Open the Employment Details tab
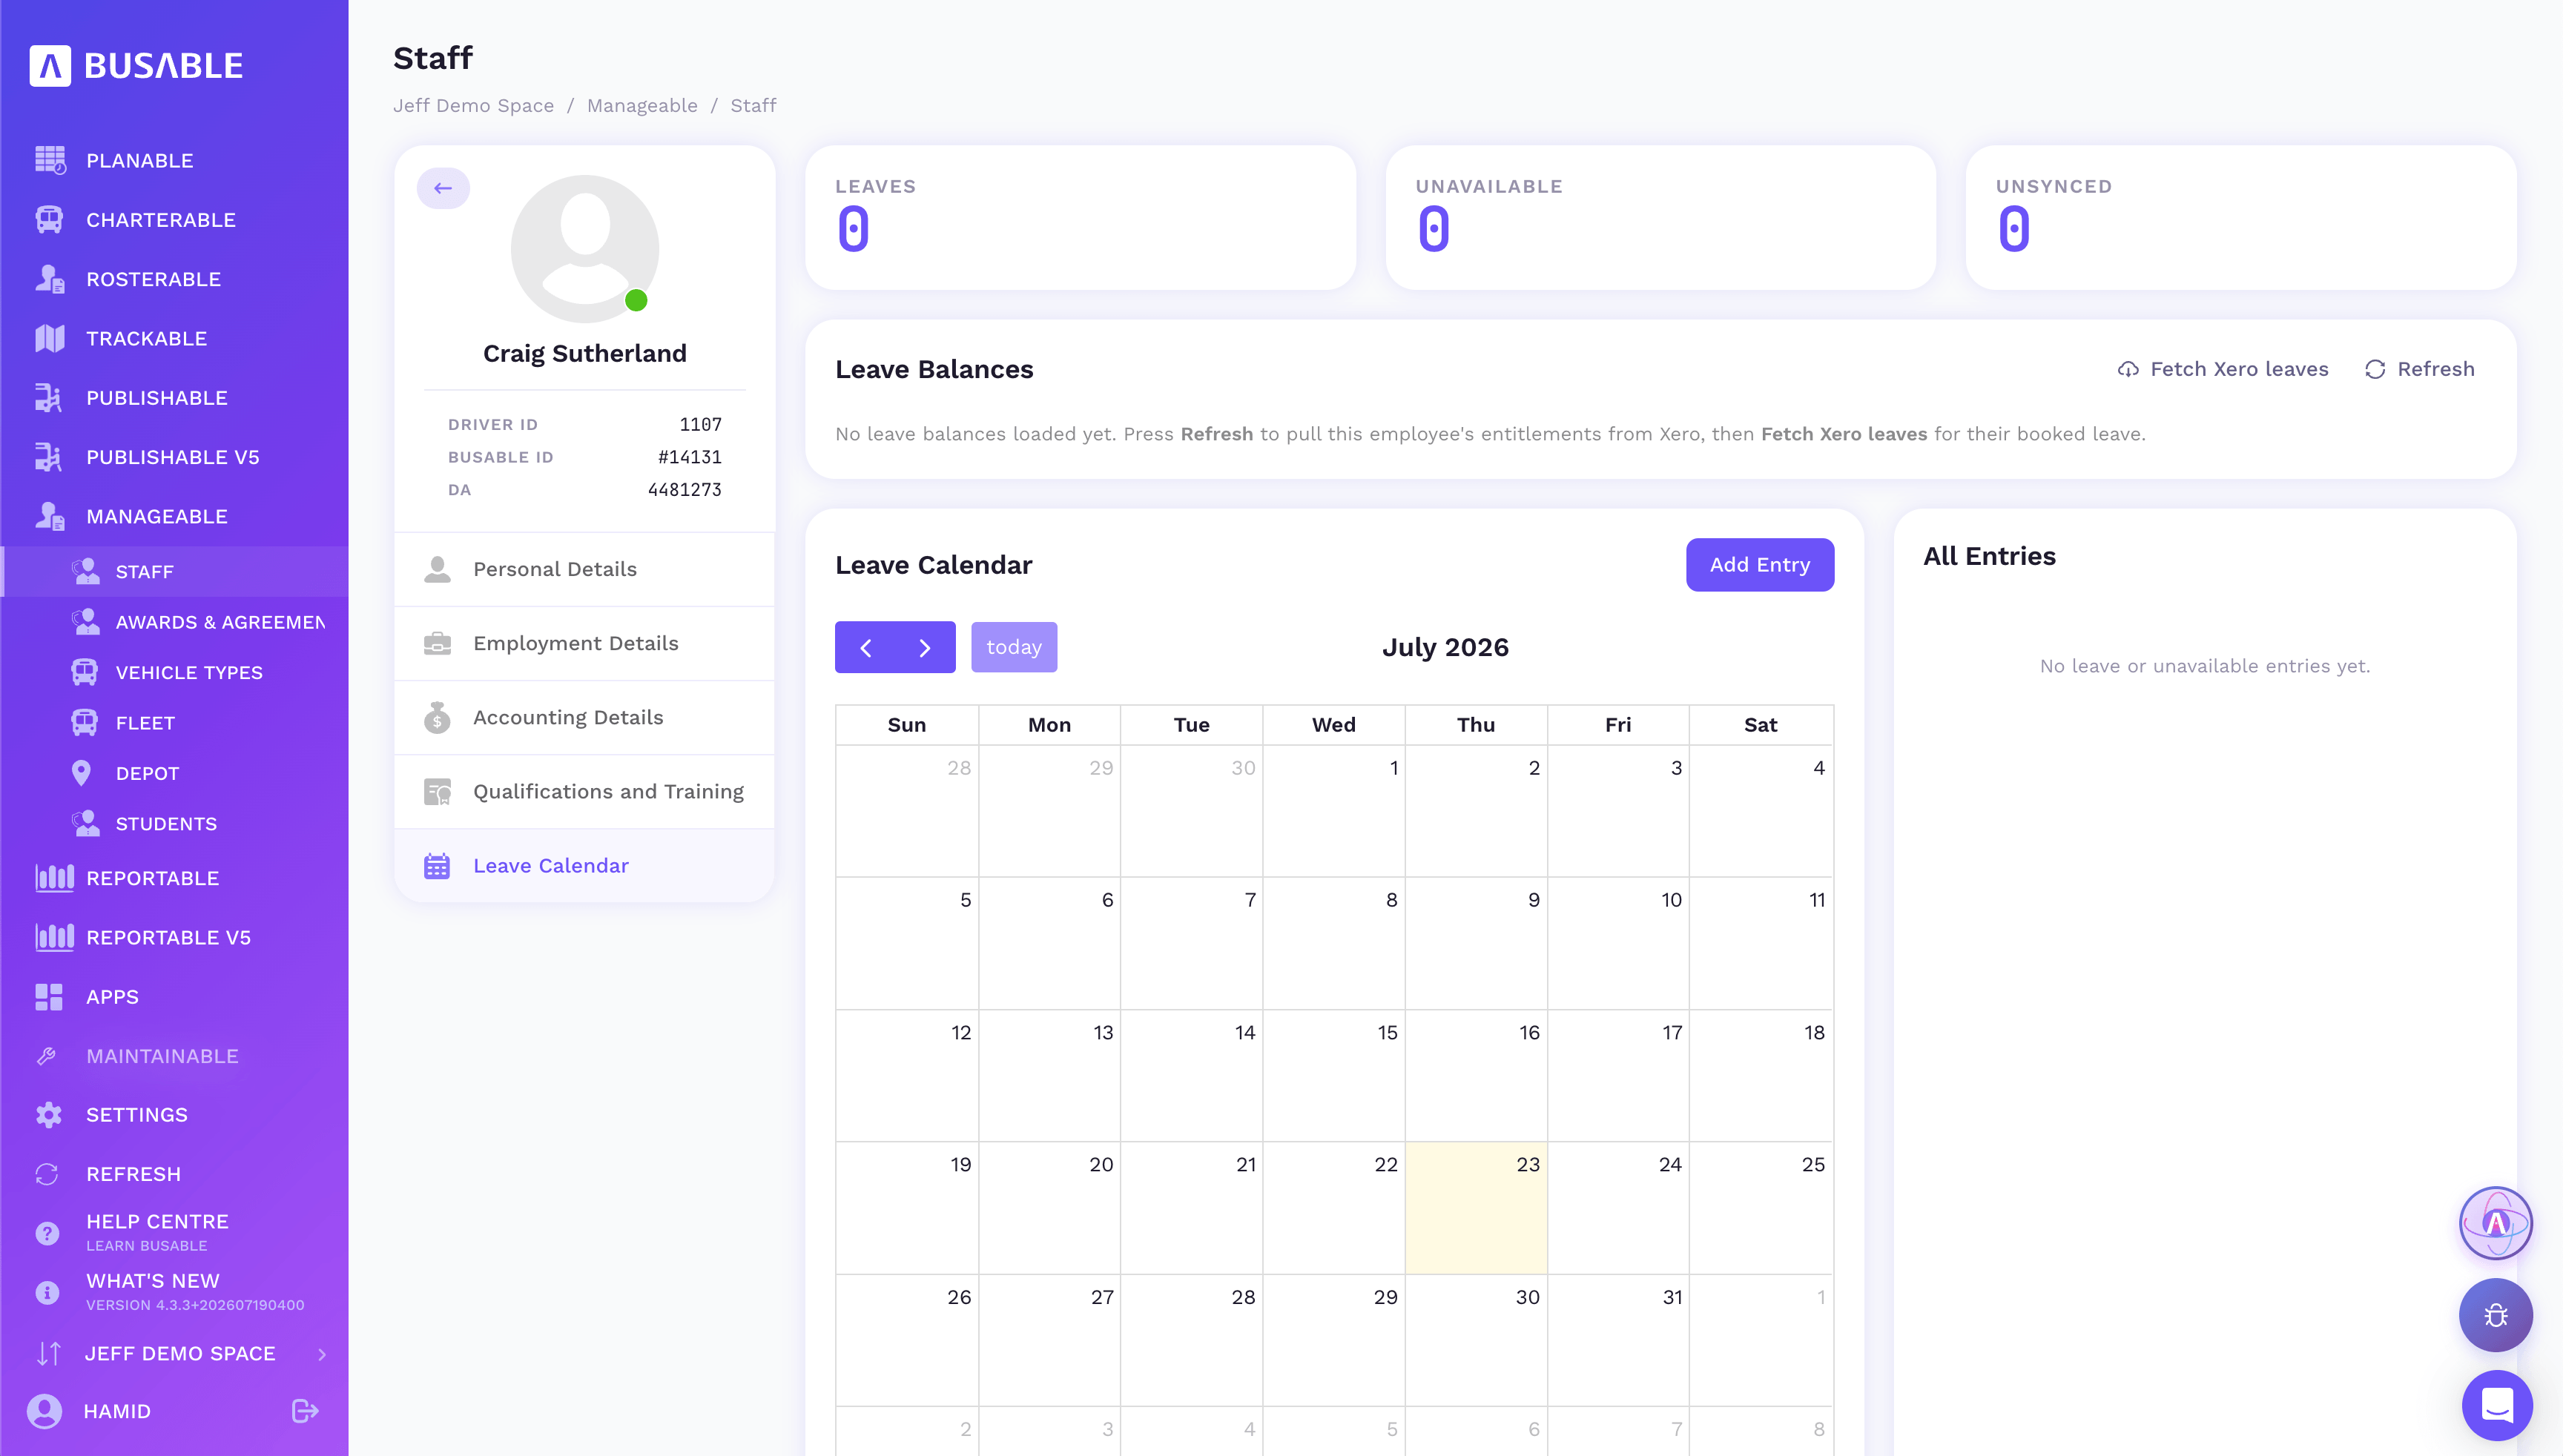 tap(585, 643)
